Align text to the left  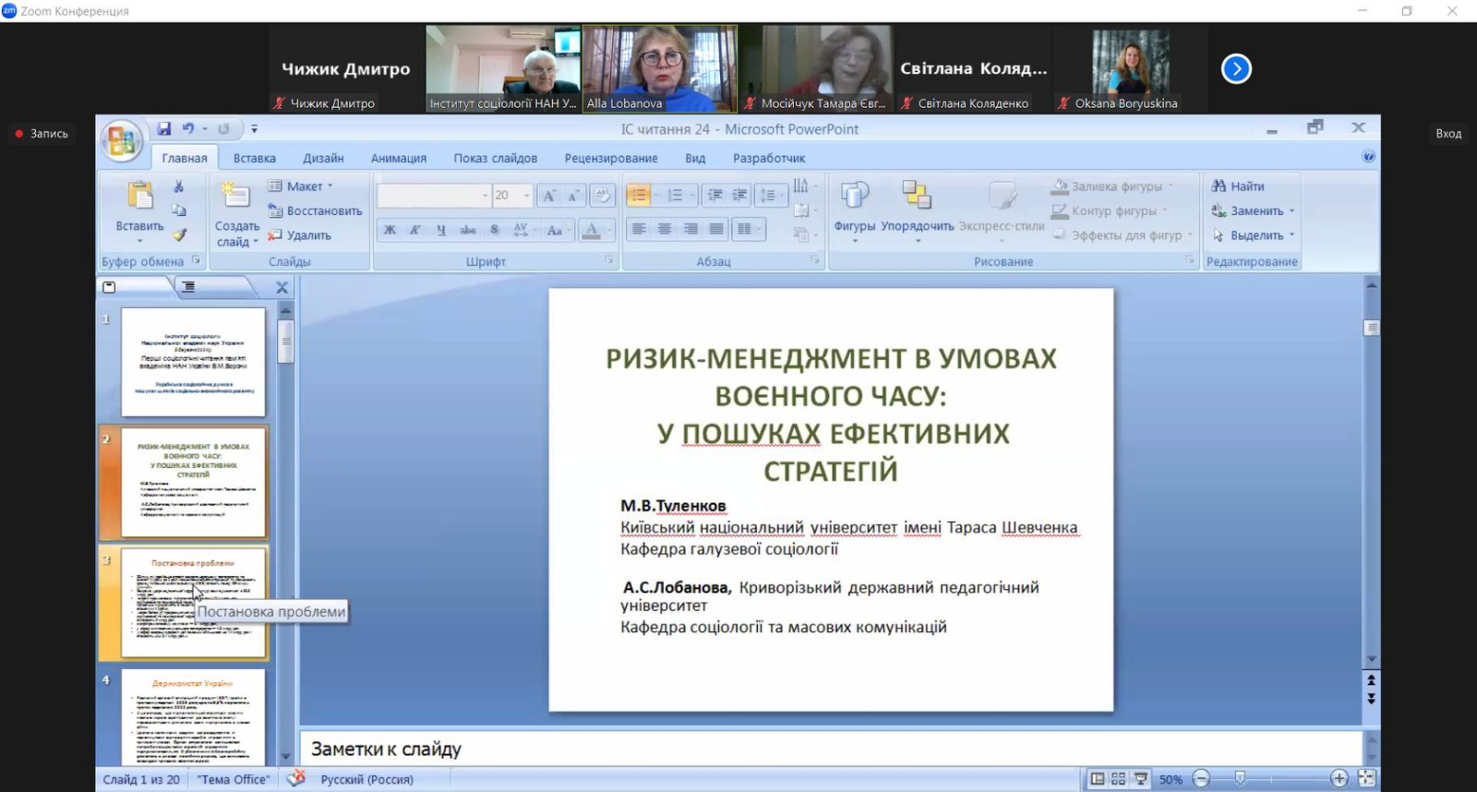639,229
